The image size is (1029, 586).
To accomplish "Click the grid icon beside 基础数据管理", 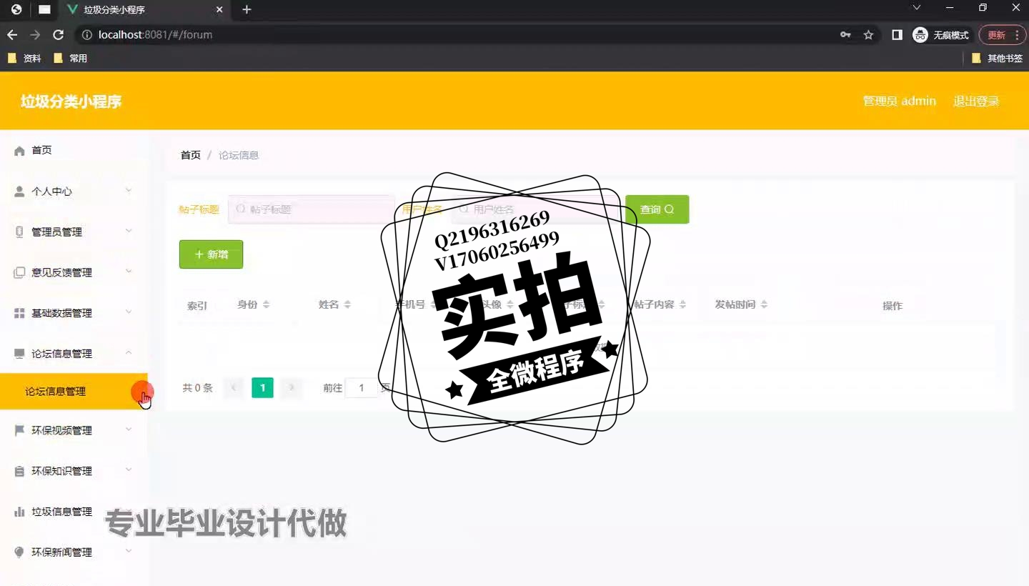I will click(19, 314).
